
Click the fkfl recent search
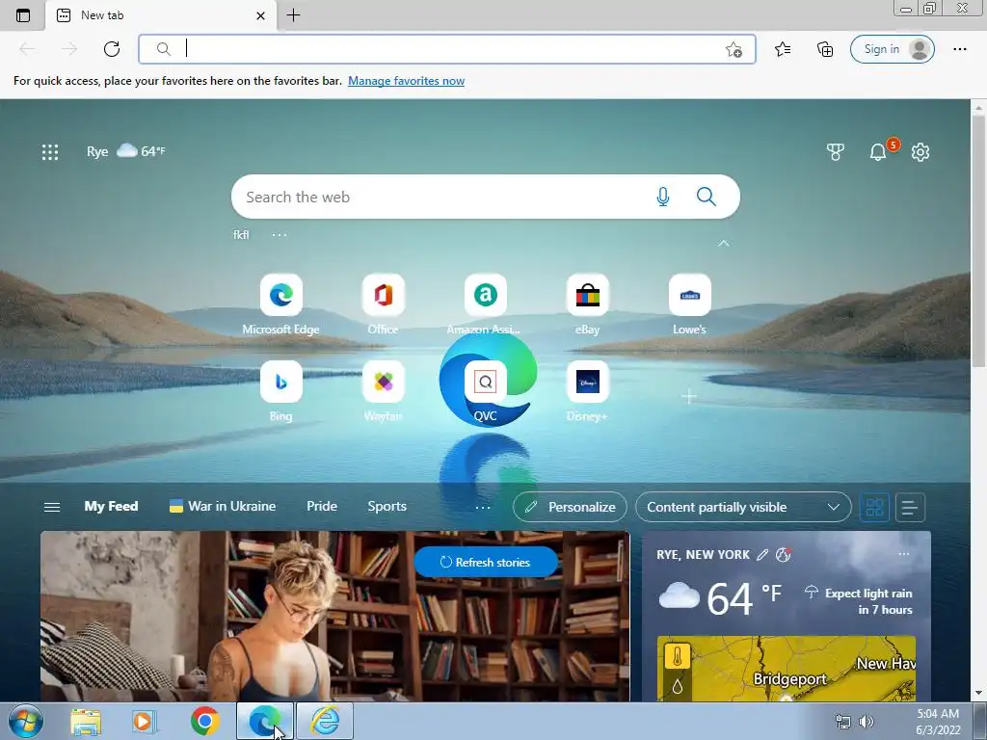pos(241,235)
